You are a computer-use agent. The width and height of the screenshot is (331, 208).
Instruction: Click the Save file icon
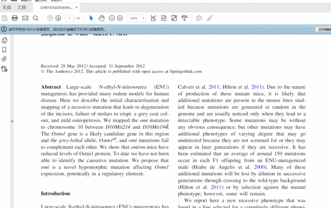tap(5, 18)
